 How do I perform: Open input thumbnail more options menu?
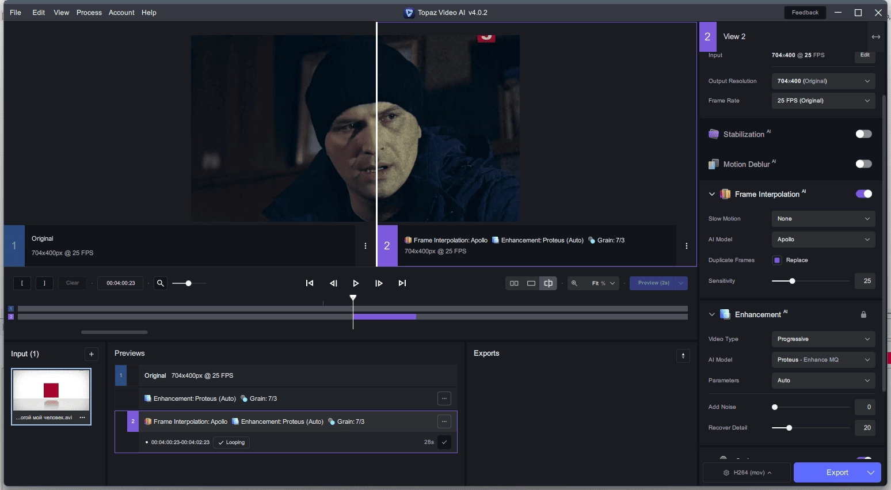pyautogui.click(x=82, y=417)
